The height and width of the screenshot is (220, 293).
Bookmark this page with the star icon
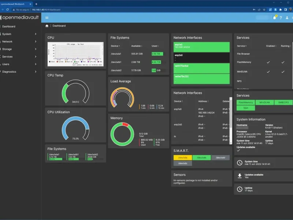(x=264, y=10)
